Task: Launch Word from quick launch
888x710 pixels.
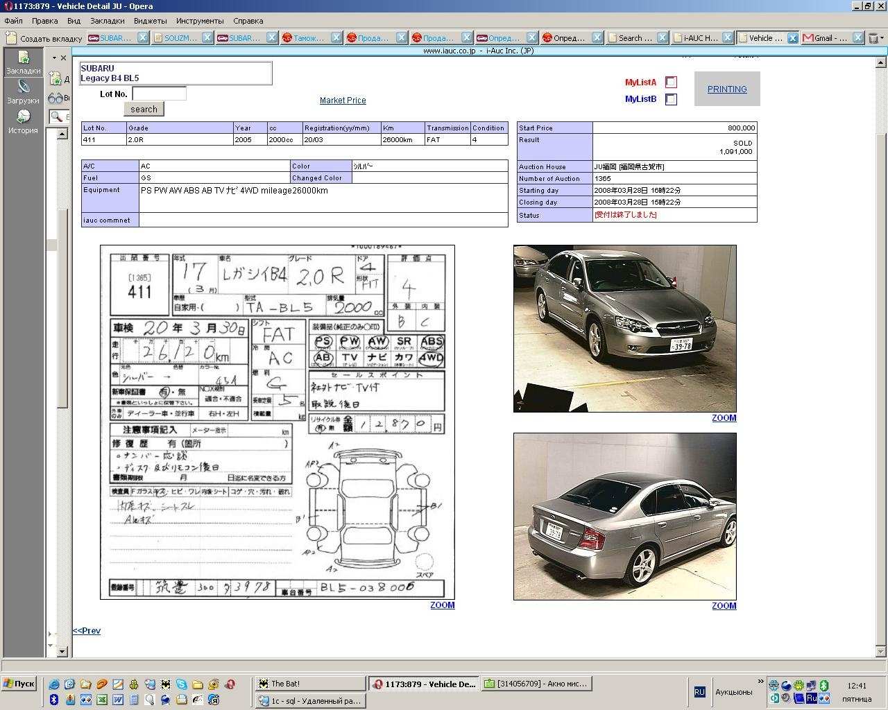Action: tap(117, 700)
